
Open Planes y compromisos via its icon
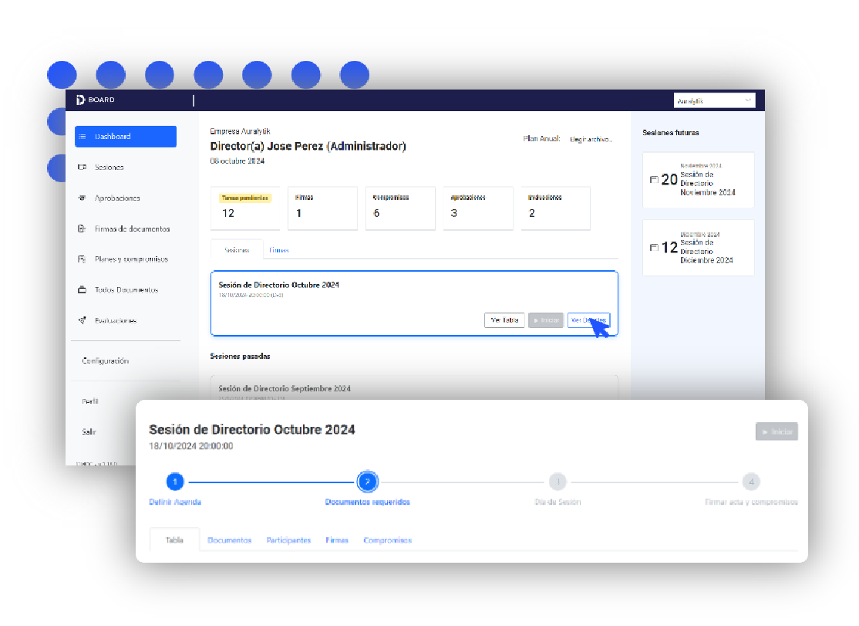pos(83,259)
